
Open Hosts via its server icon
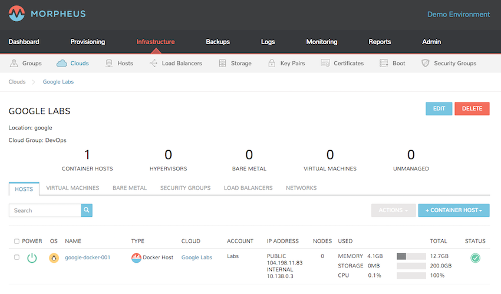109,63
